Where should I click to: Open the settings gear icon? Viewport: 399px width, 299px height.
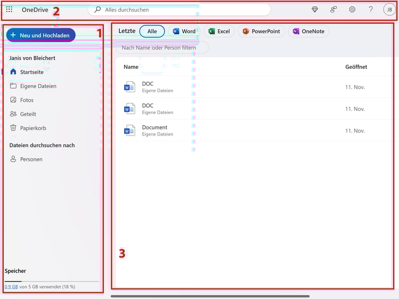(352, 9)
